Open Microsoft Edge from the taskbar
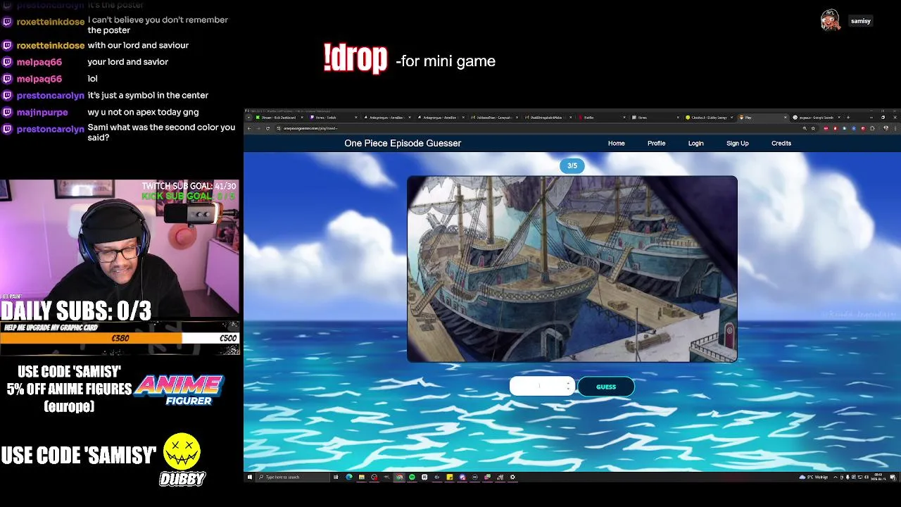This screenshot has height=507, width=901. click(349, 477)
